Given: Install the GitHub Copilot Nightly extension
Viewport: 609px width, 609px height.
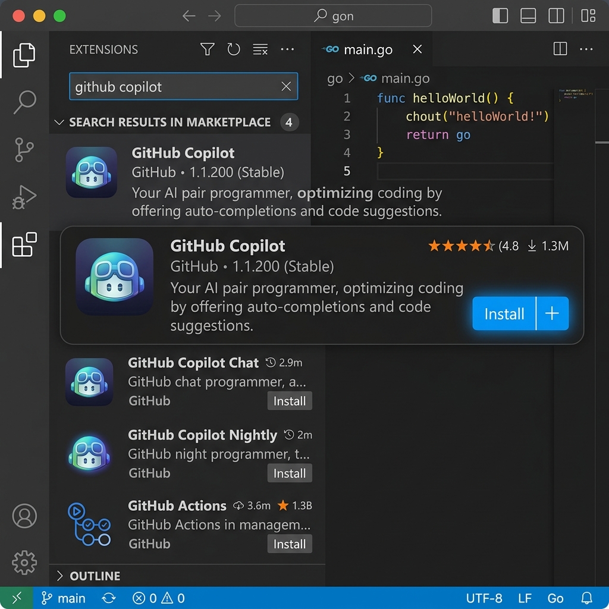Looking at the screenshot, I should [x=290, y=473].
